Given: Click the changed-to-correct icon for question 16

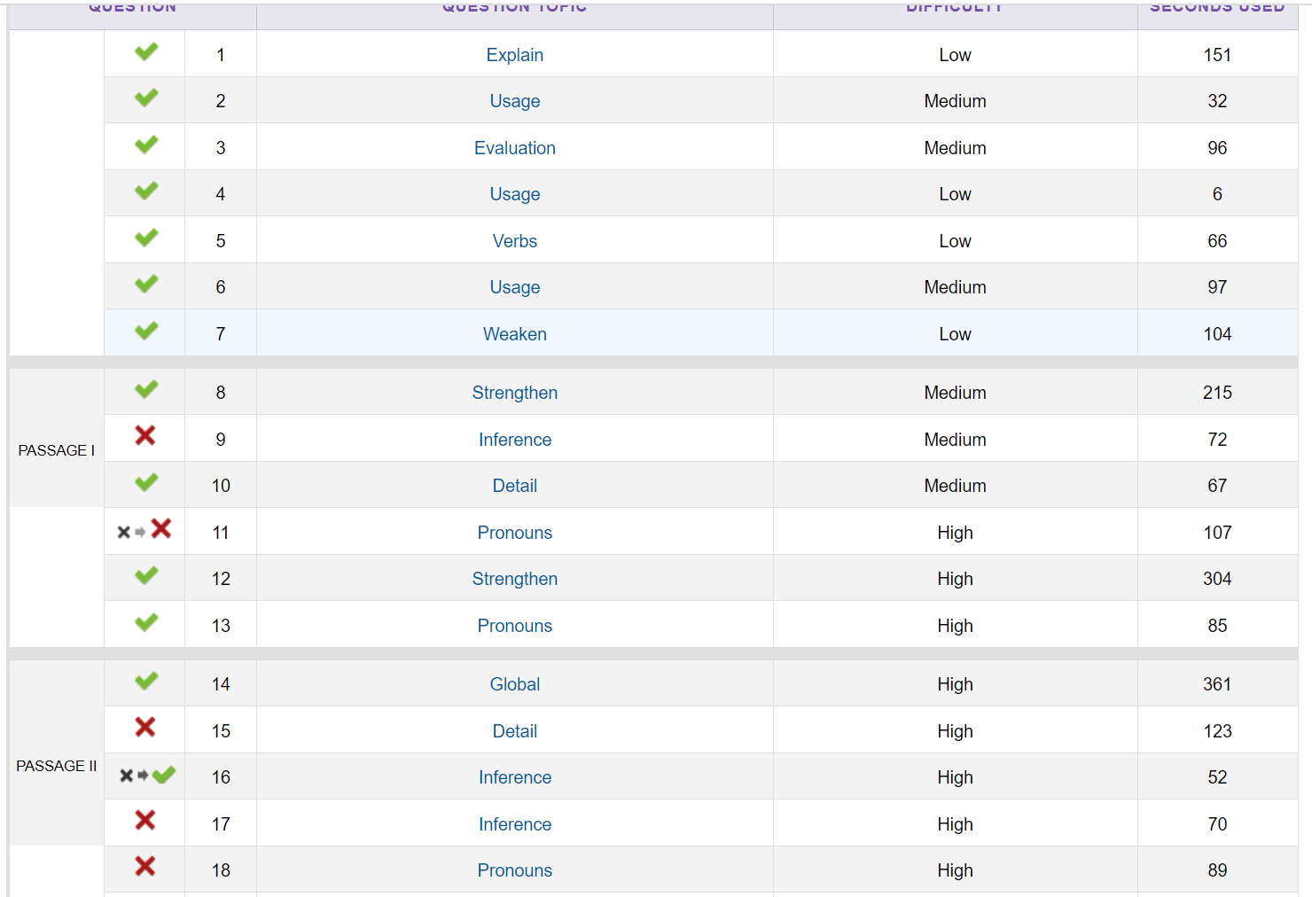Looking at the screenshot, I should point(147,776).
